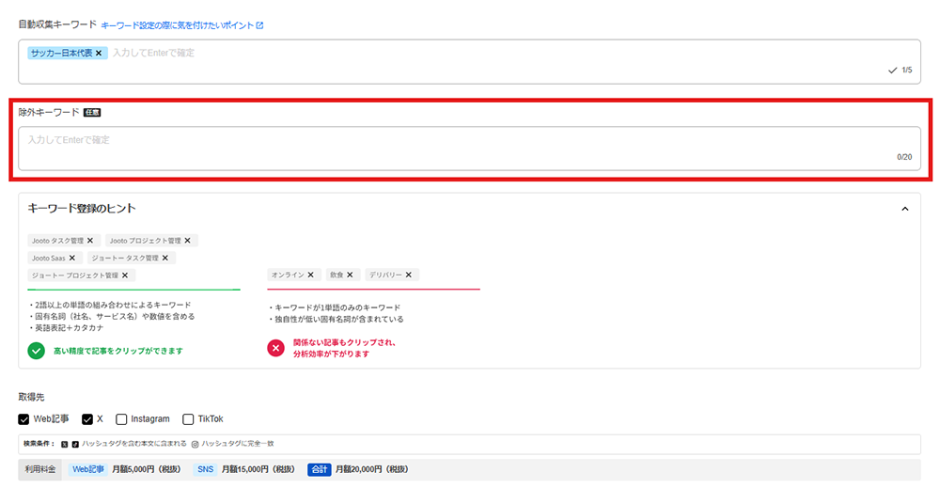Click the Instagram icon in 検索条件 row

pyautogui.click(x=195, y=444)
